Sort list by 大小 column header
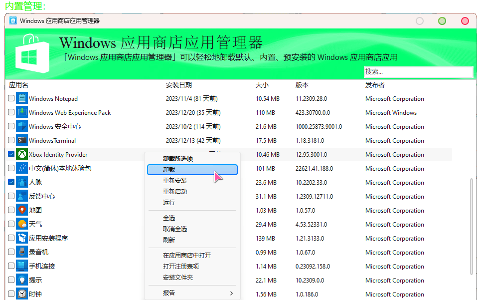 click(262, 85)
